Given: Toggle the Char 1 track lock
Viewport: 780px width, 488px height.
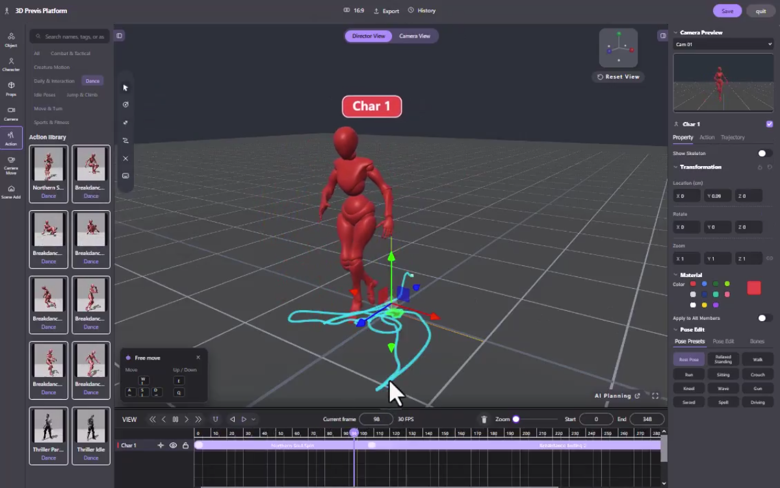Looking at the screenshot, I should [185, 445].
